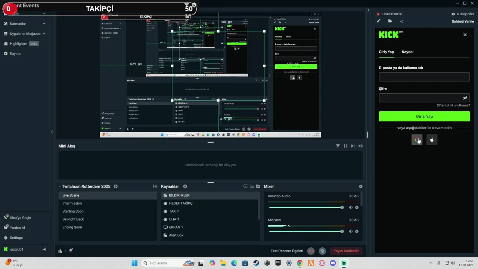Open Desktop Audio settings gear

[x=357, y=207]
